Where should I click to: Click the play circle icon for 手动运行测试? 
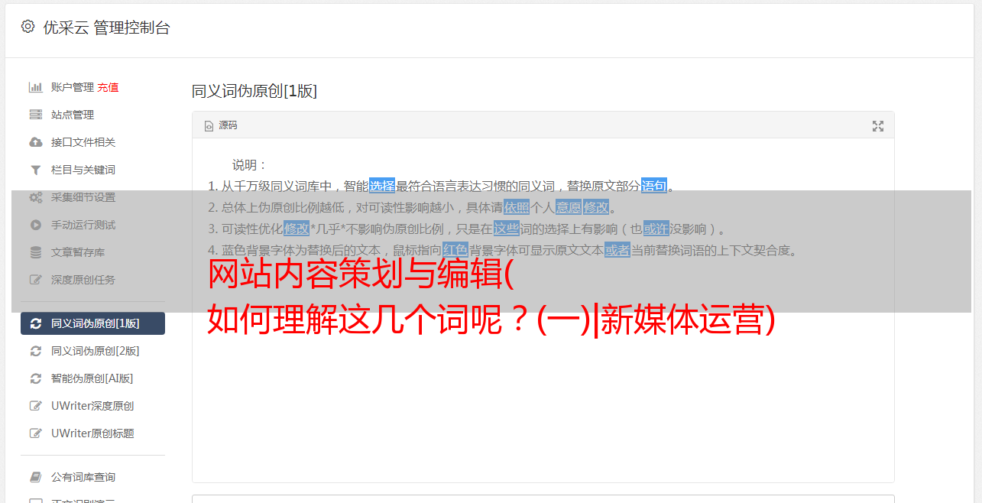point(35,225)
